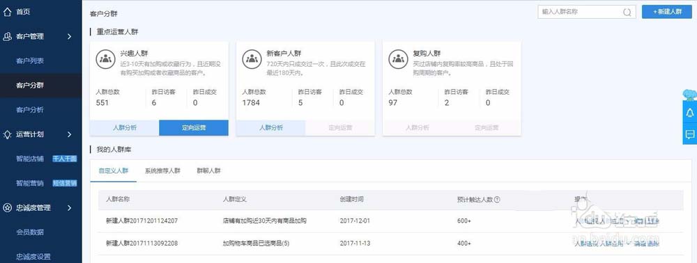
Task: Click the 短信营销 badge
Action: click(64, 183)
